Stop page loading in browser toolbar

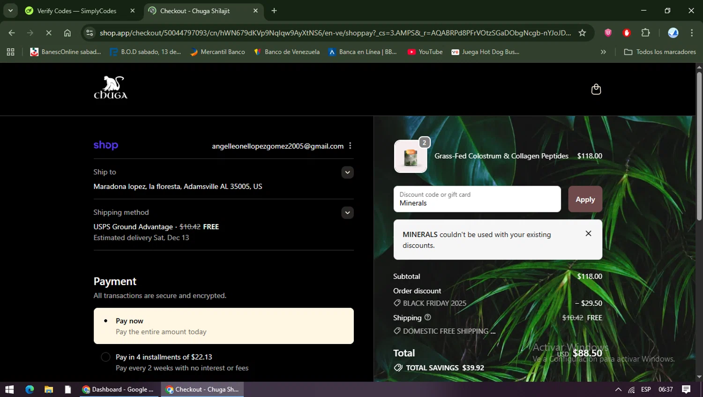49,33
